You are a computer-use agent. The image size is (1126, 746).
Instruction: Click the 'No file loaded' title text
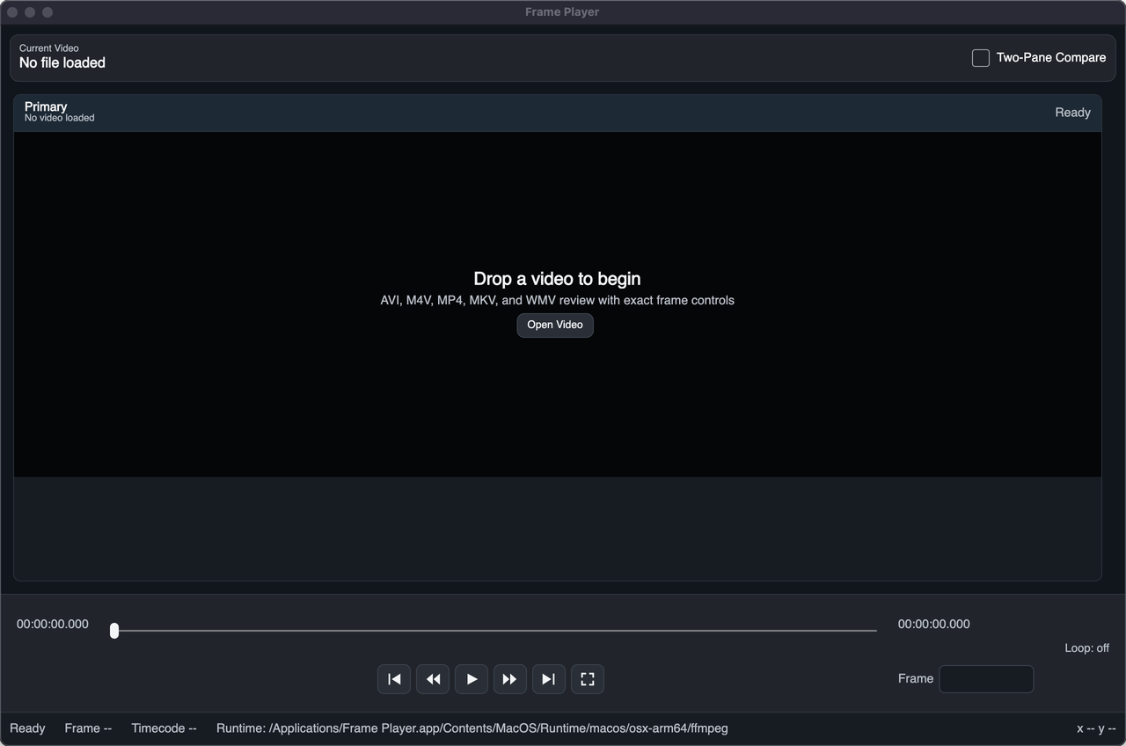[x=62, y=63]
